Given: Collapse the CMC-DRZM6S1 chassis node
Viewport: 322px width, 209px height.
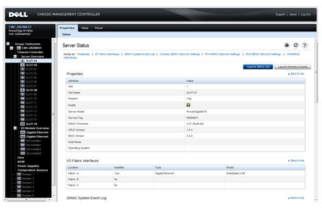Looking at the screenshot, I should 11,48.
